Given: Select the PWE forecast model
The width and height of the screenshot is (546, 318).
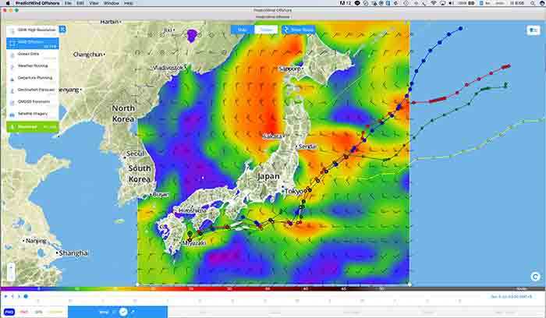Looking at the screenshot, I should coord(23,312).
